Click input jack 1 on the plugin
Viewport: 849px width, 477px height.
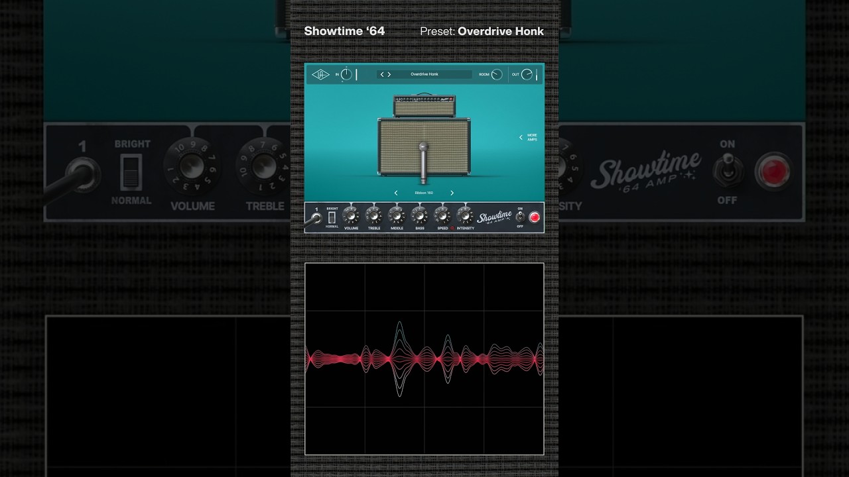coord(316,219)
